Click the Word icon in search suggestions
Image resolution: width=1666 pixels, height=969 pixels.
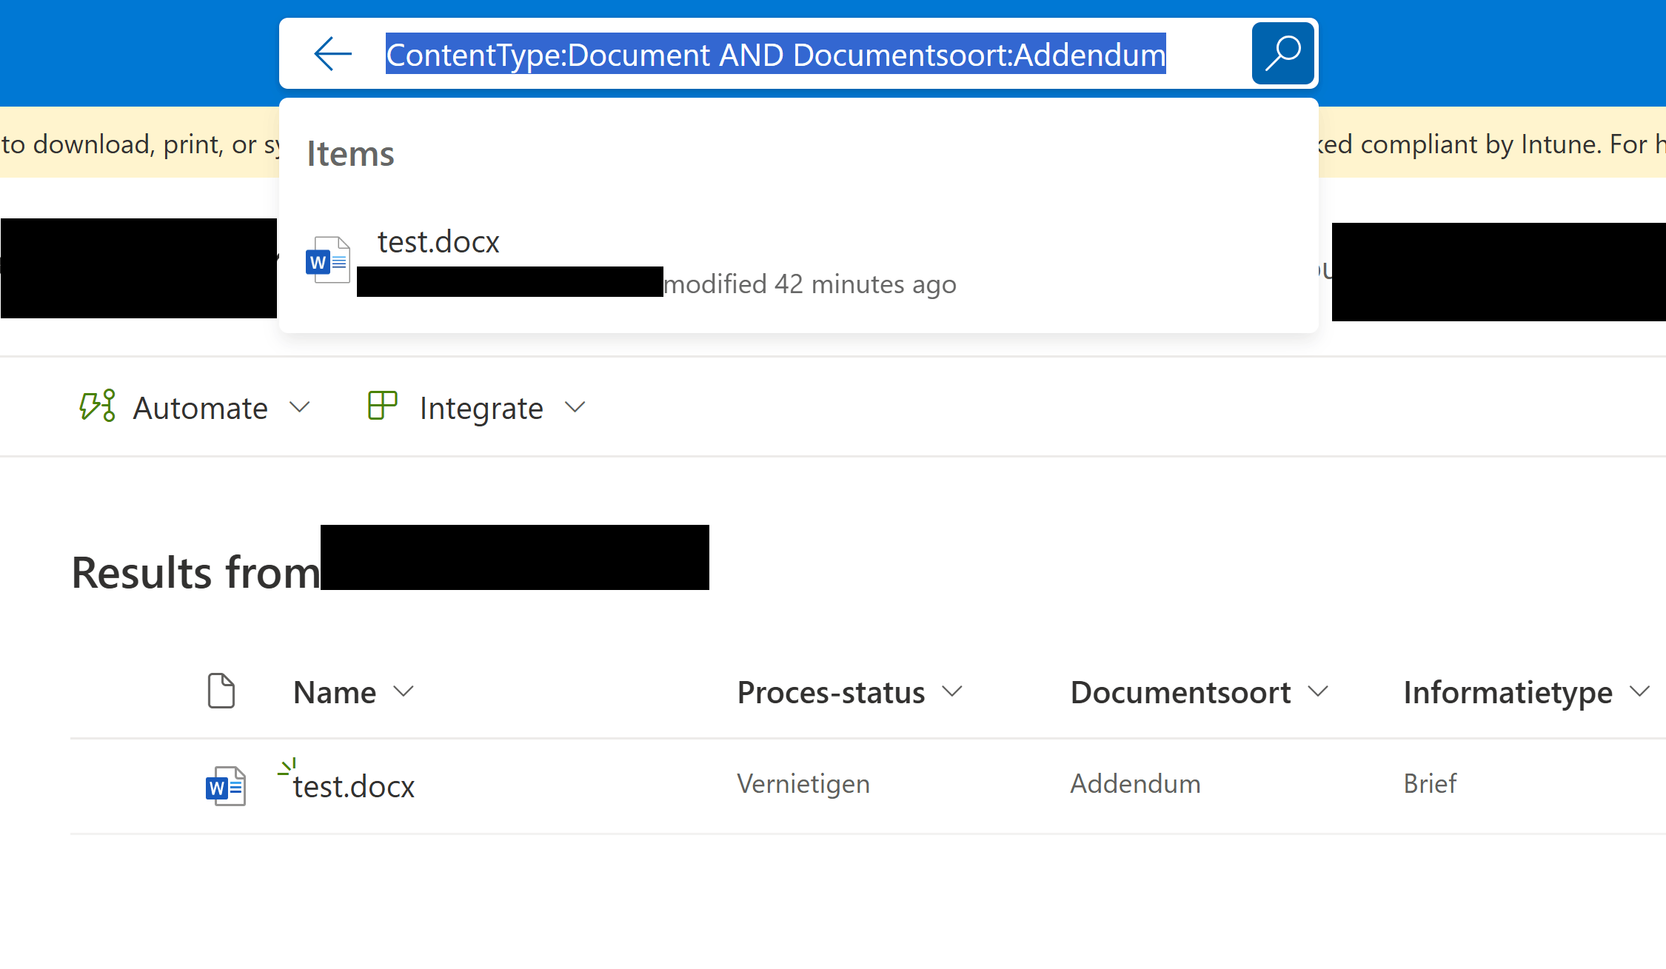pyautogui.click(x=327, y=261)
